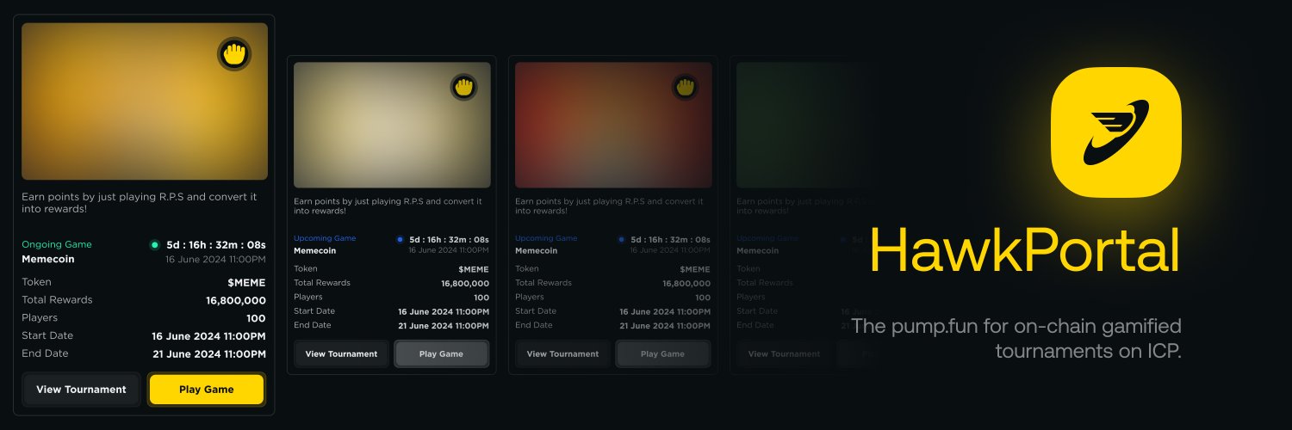Screen dimensions: 1292x430
Task: Click End Date '21 June 2024 11:00PM' on the Ongoing Game card
Action: click(209, 354)
